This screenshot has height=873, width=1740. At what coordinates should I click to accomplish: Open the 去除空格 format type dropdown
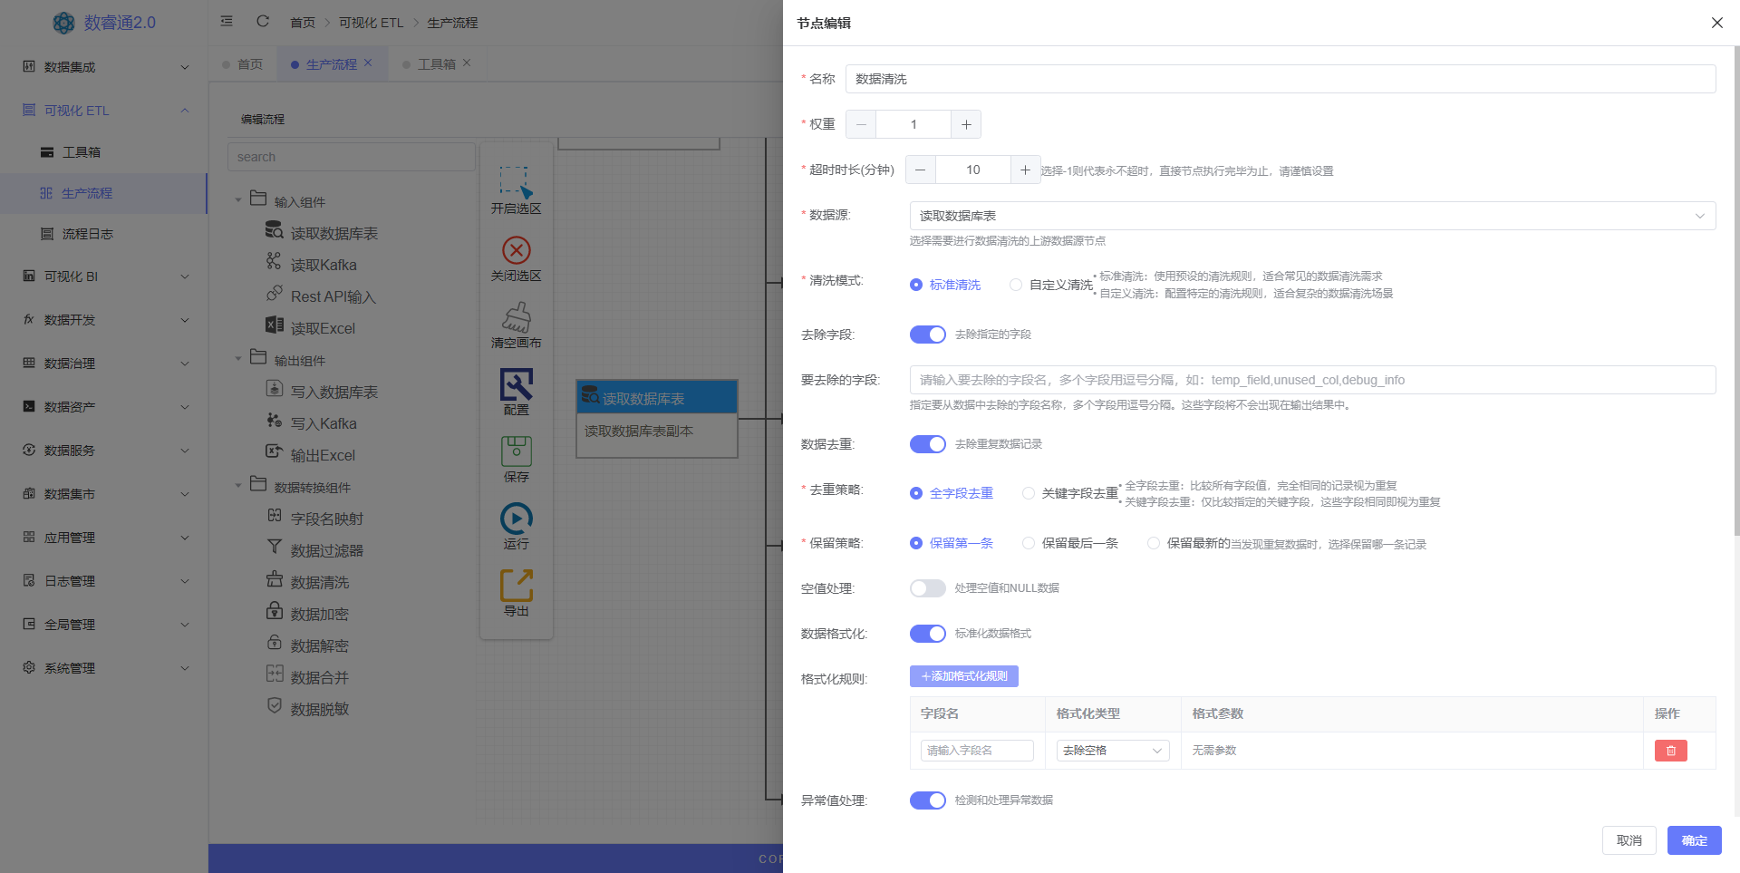[x=1113, y=751]
